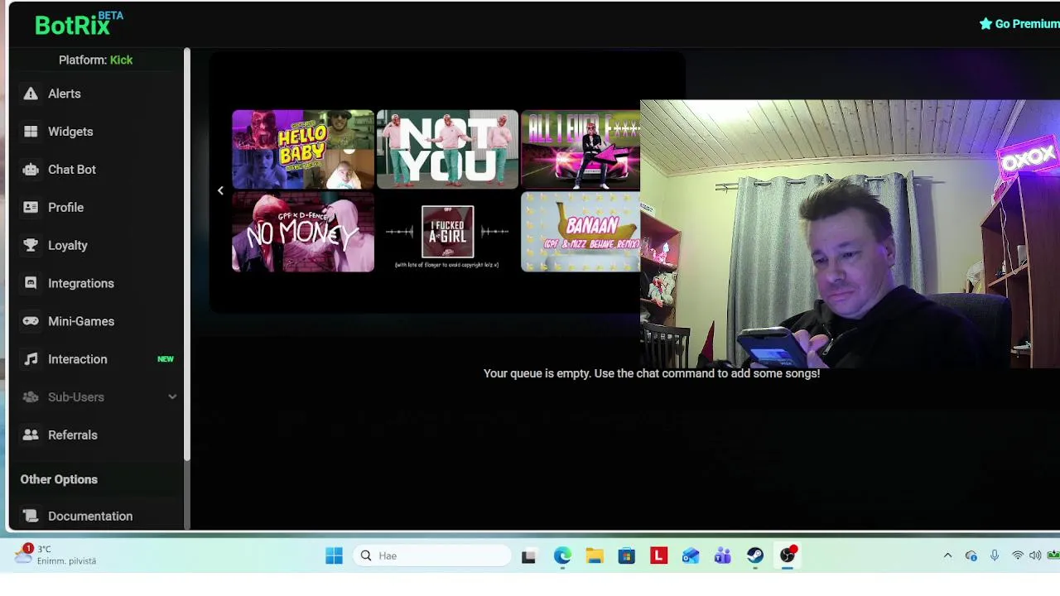Open the Windows Start menu
Image resolution: width=1060 pixels, height=596 pixels.
click(334, 555)
